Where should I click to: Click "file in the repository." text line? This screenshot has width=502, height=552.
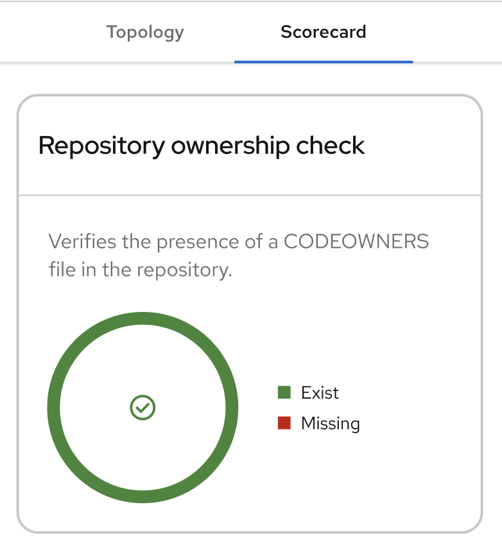pyautogui.click(x=140, y=269)
